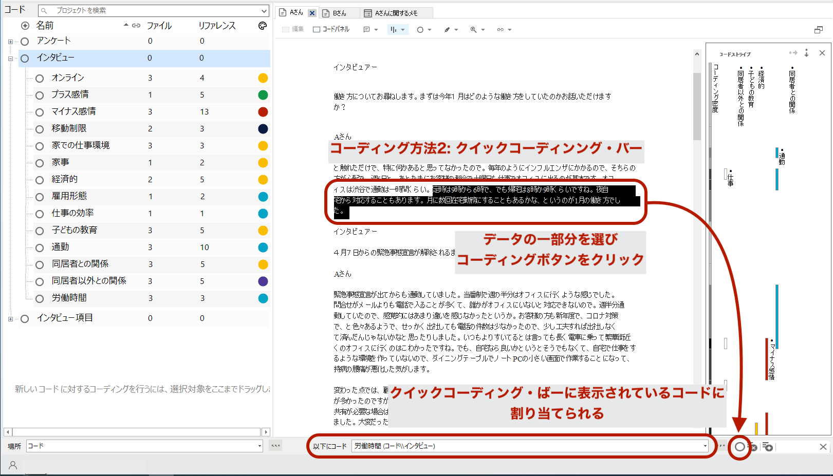
Task: Click the zoom magnifier toolbar icon
Action: tap(473, 30)
